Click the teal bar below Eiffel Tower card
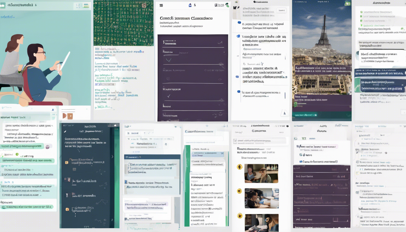 pos(322,115)
